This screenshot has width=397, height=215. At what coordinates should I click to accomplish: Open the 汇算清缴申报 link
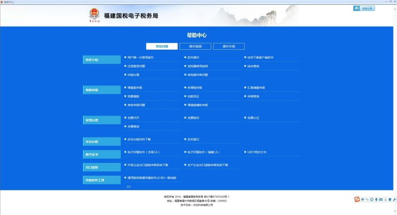click(256, 88)
